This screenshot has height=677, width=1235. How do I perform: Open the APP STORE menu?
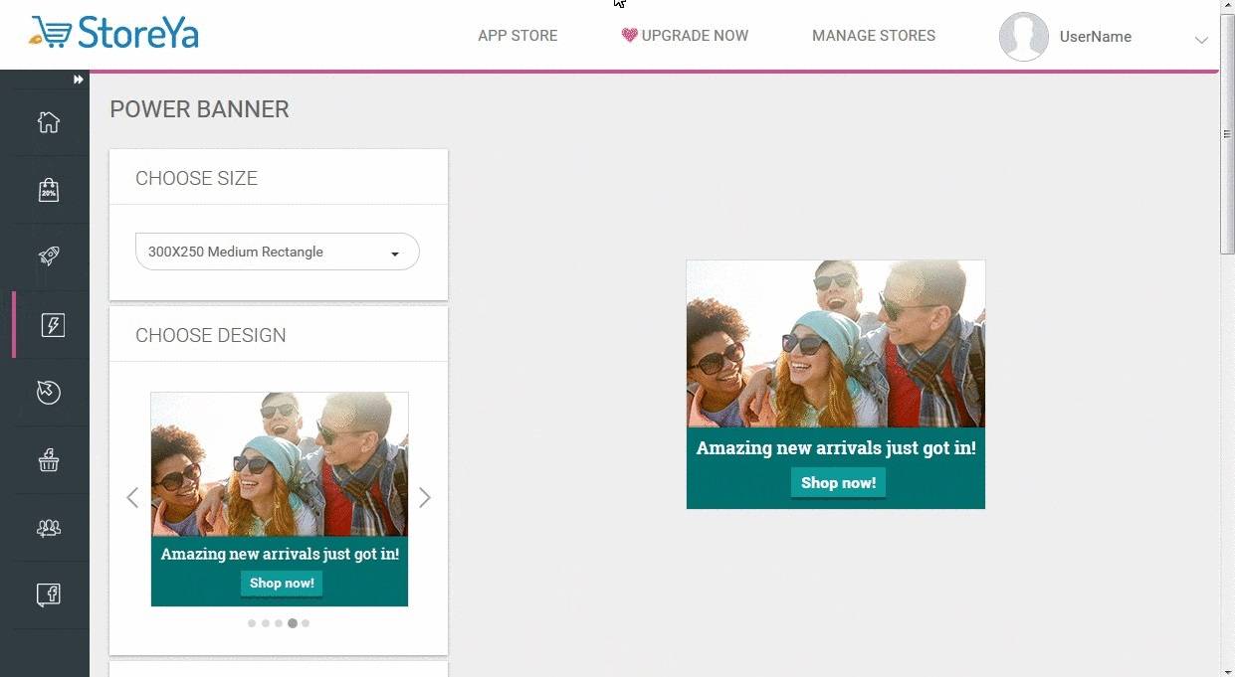[517, 36]
